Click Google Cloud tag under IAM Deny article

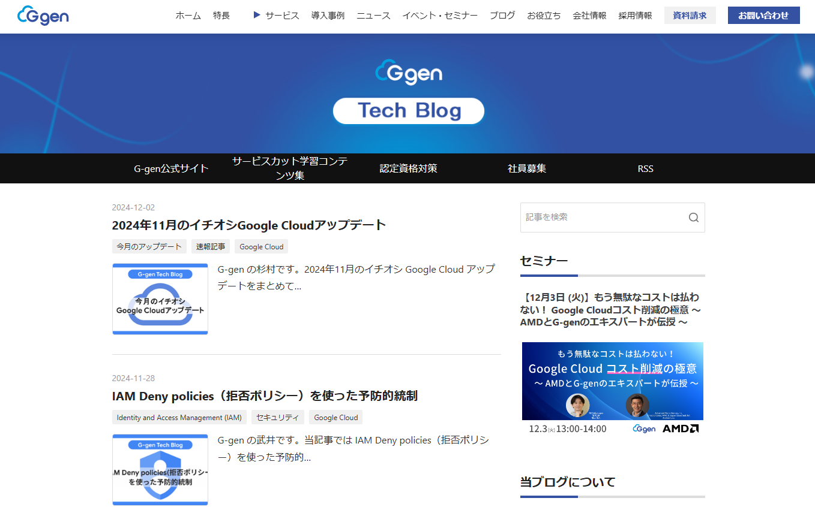tap(335, 417)
